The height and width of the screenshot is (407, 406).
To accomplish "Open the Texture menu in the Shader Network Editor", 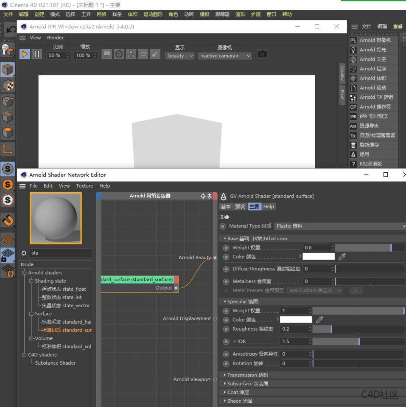I will click(x=84, y=186).
